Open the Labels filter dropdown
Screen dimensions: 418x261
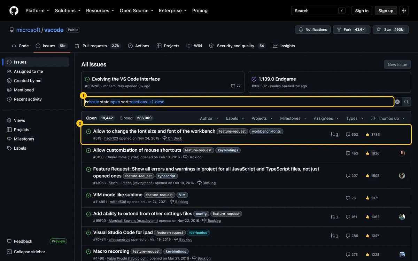tap(235, 118)
